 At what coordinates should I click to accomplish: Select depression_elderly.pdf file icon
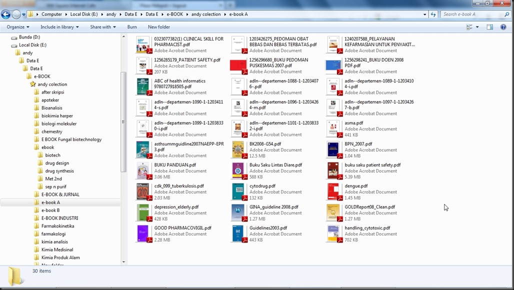pos(143,212)
